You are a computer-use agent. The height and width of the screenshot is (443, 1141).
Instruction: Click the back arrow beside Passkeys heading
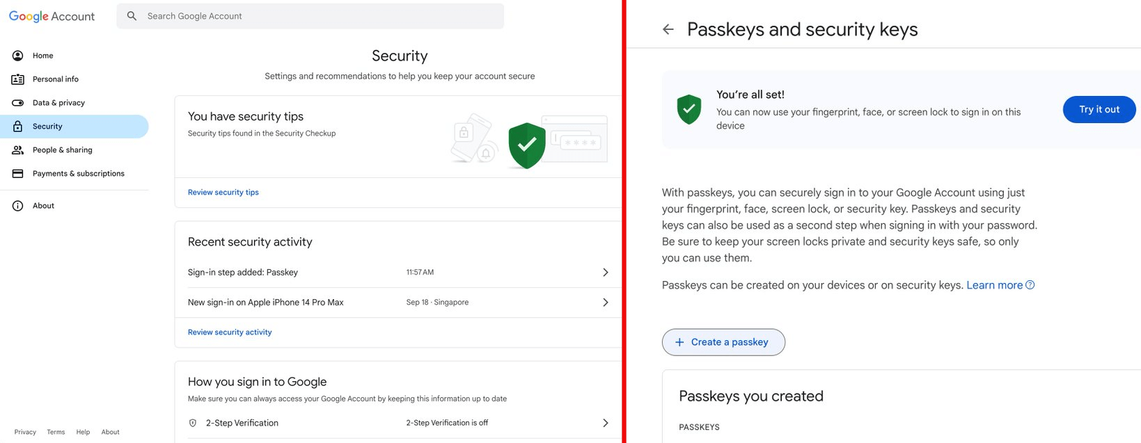[668, 29]
